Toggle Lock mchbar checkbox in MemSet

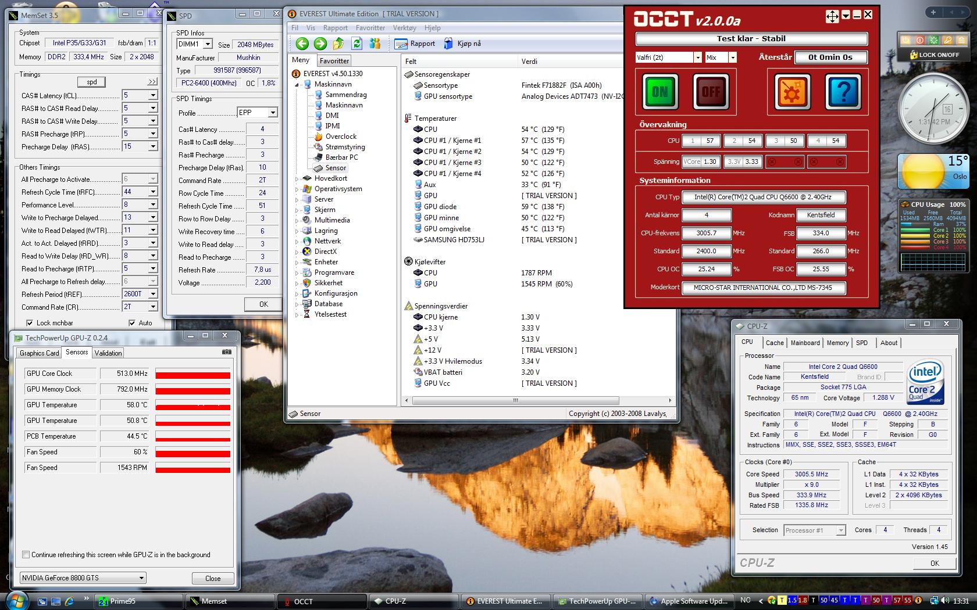(x=30, y=323)
